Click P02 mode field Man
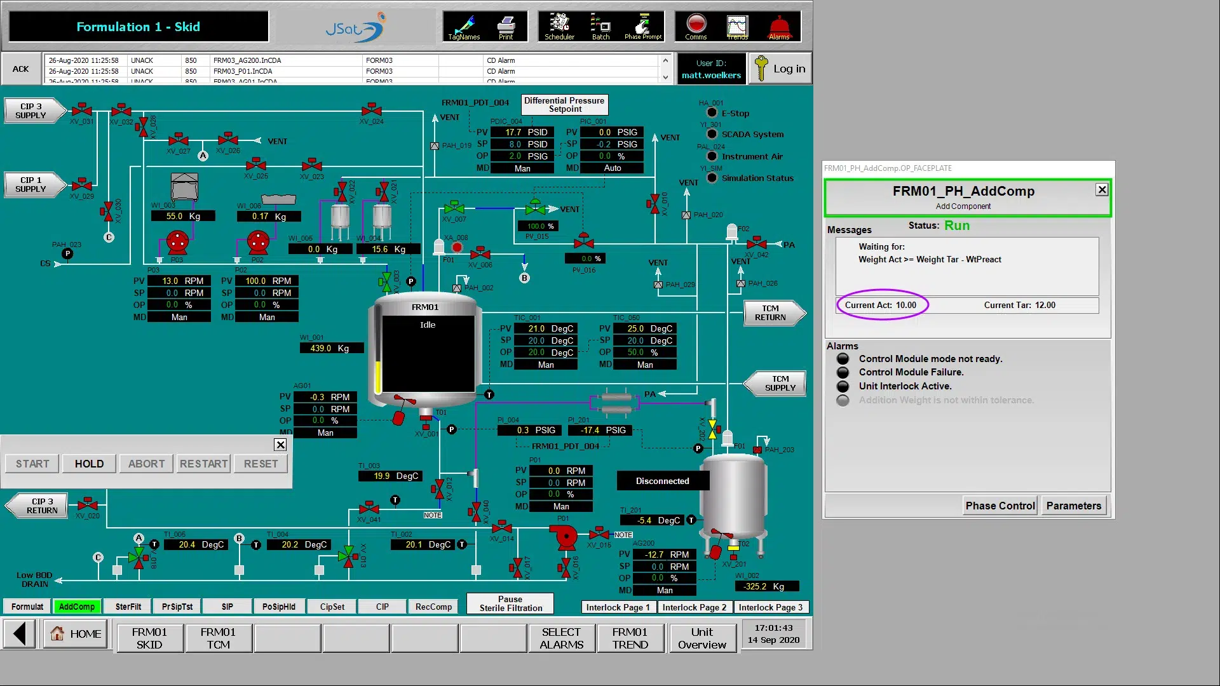The width and height of the screenshot is (1220, 686). [x=267, y=317]
